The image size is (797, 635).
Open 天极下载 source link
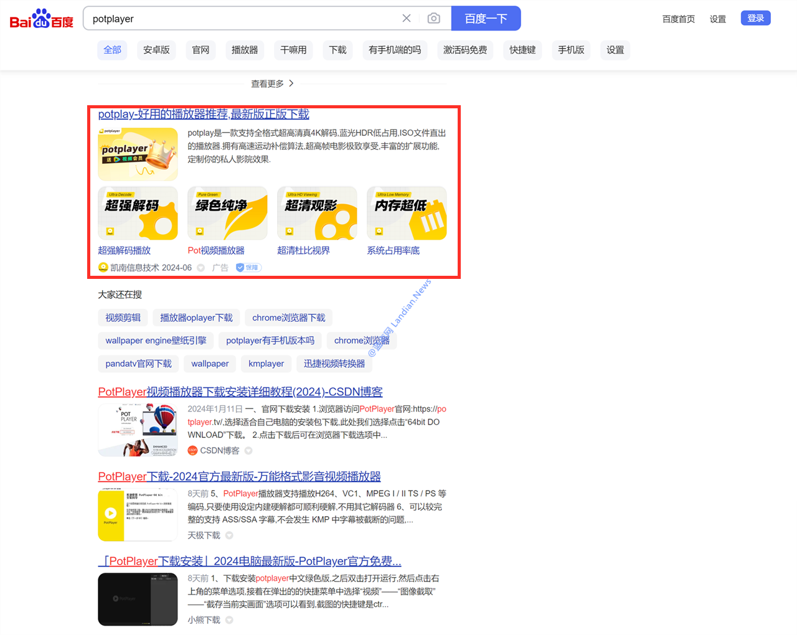click(204, 535)
